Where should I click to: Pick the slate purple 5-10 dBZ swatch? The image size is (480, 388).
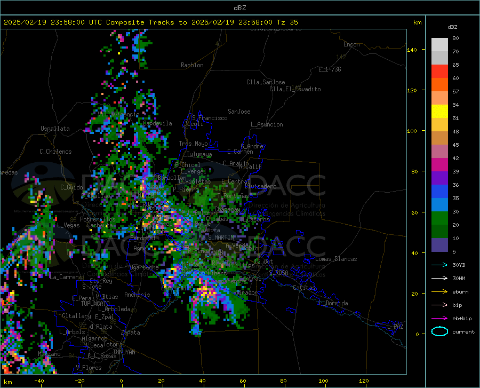click(439, 245)
